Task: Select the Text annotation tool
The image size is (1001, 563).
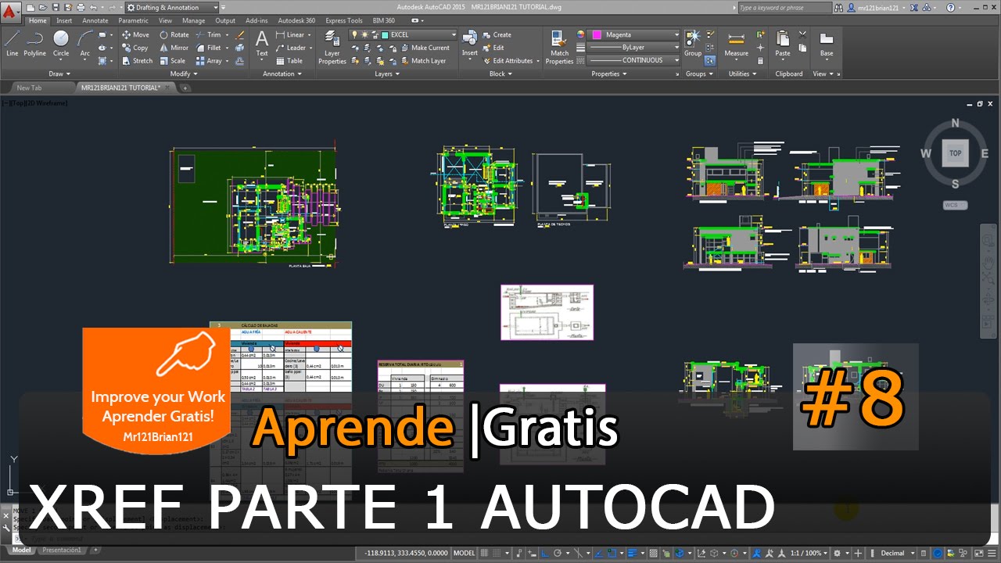Action: tap(262, 44)
